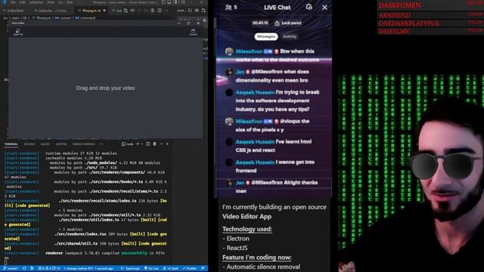Click Jan avatar beside Alright thanks message

point(229,183)
